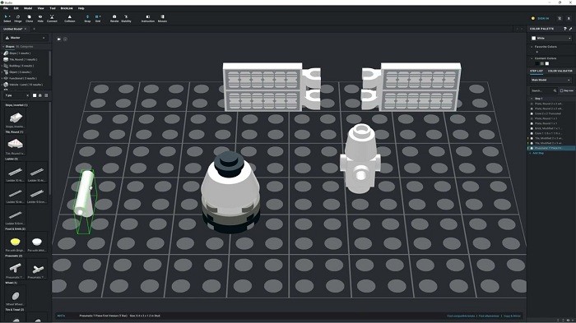Open the Master palette dropdown
The image size is (576, 323).
tap(26, 38)
